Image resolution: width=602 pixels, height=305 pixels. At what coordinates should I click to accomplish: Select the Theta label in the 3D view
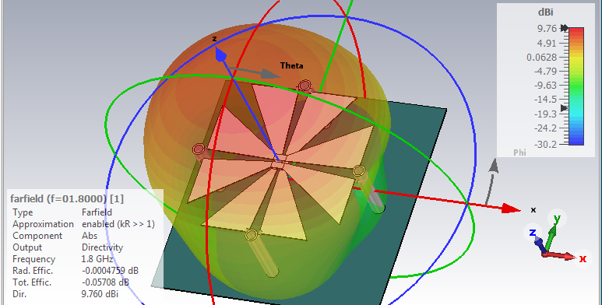[x=291, y=65]
